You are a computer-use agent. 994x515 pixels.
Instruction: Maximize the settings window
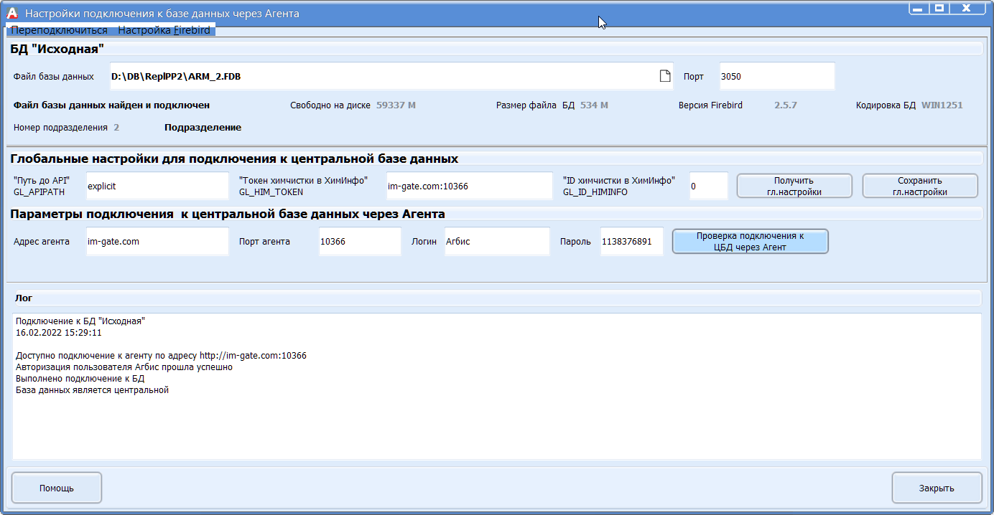[938, 8]
